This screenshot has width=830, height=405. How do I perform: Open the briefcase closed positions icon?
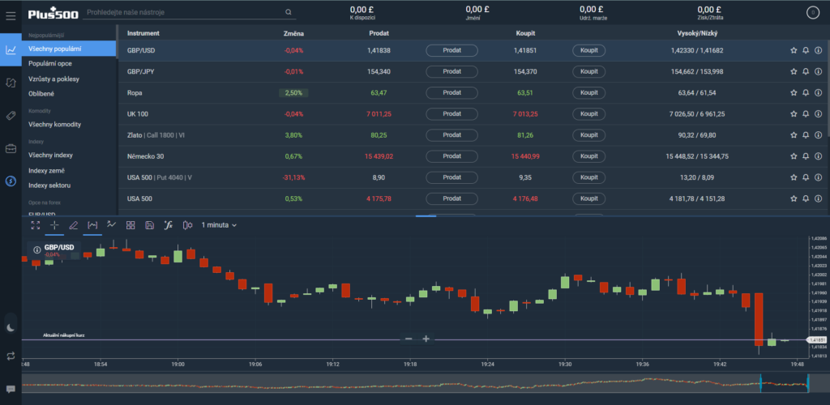pyautogui.click(x=11, y=148)
